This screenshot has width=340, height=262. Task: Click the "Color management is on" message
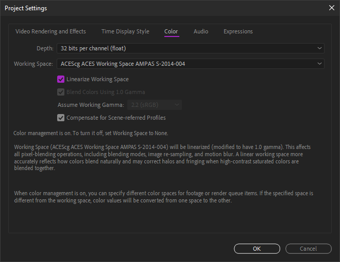point(91,133)
